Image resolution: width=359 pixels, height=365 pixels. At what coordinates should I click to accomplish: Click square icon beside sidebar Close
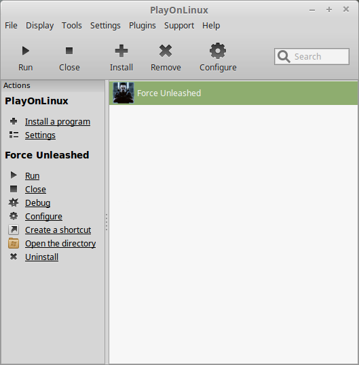14,189
